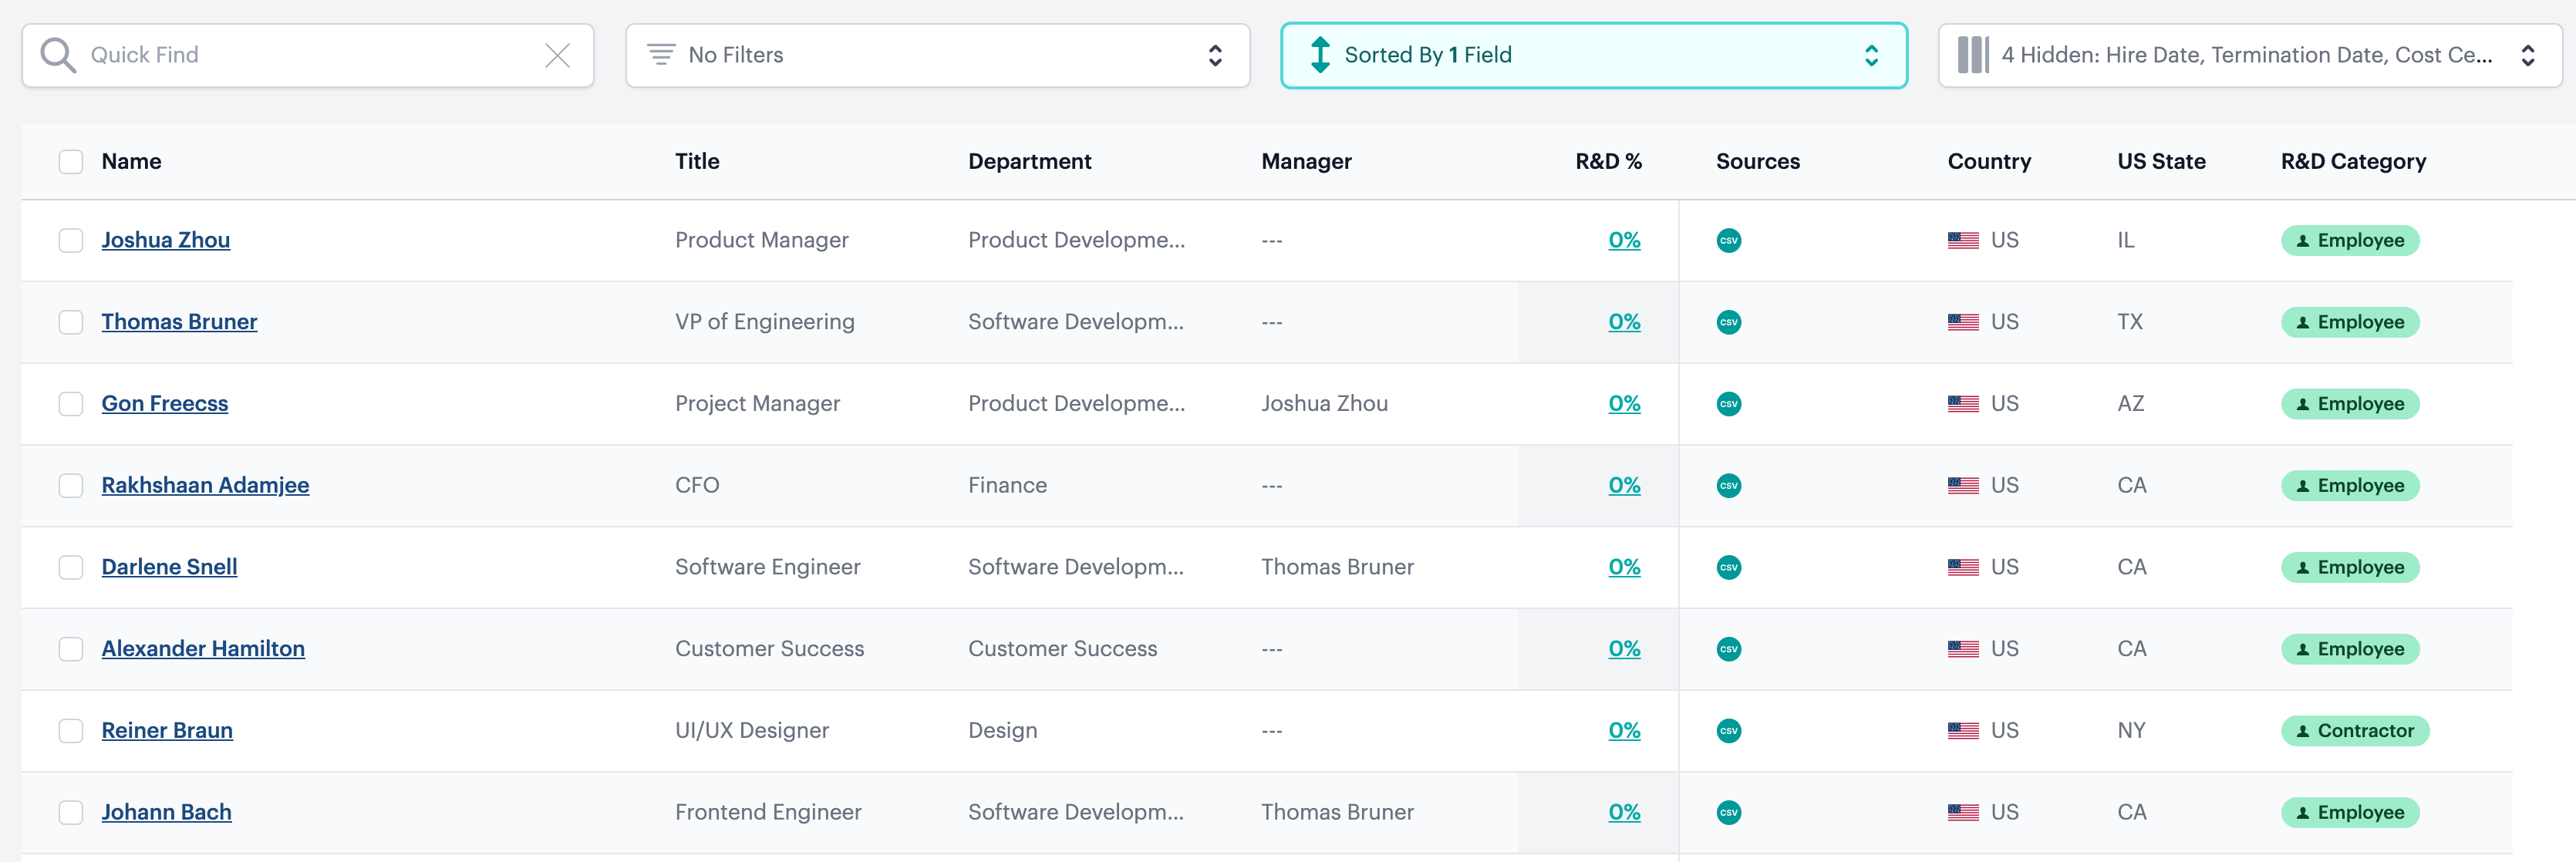The width and height of the screenshot is (2576, 862).
Task: Open the No Filters dropdown
Action: click(x=937, y=55)
